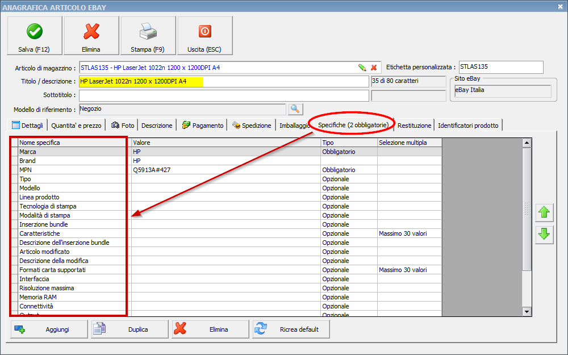
Task: Click the Obbligatorio cell in MPN row
Action: 349,170
